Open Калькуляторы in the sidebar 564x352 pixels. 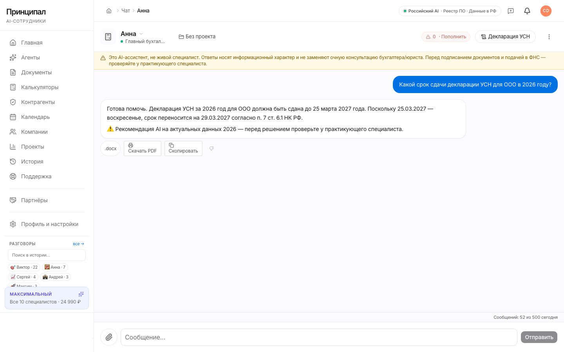[47, 87]
